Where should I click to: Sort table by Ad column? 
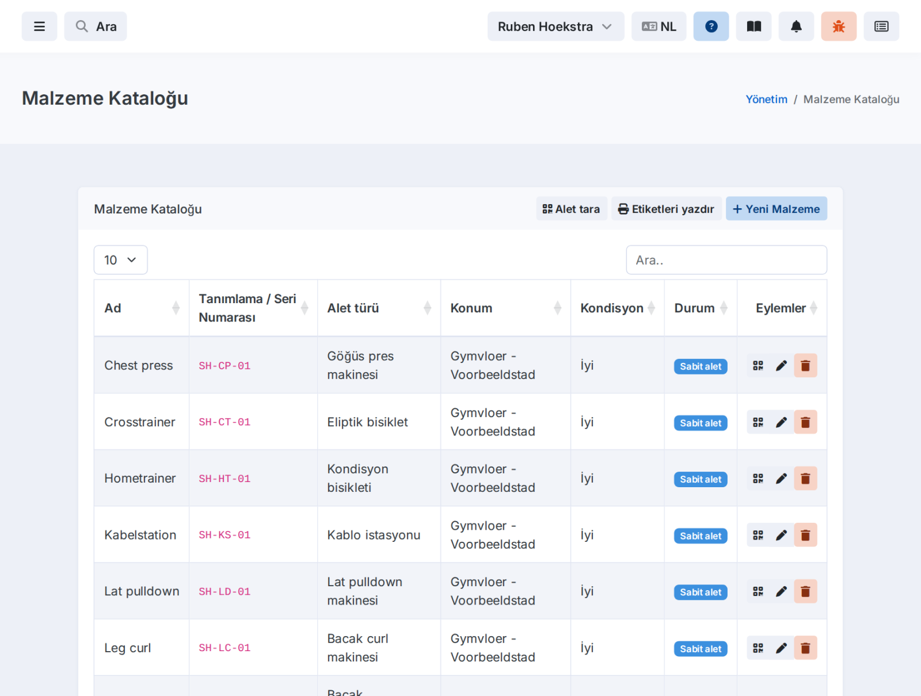[142, 308]
